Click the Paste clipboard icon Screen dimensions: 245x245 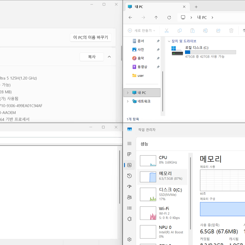[193, 31]
